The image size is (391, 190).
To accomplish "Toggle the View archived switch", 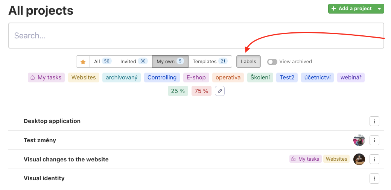I will [272, 62].
